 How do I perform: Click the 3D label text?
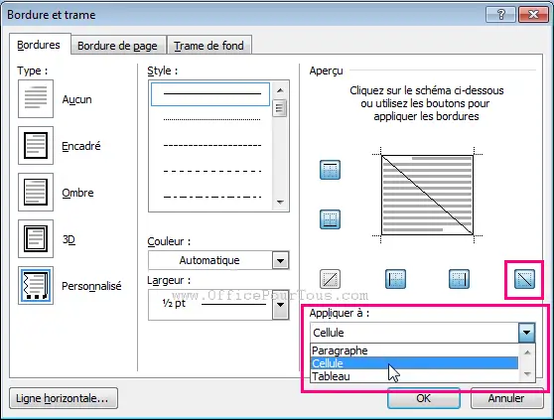69,239
